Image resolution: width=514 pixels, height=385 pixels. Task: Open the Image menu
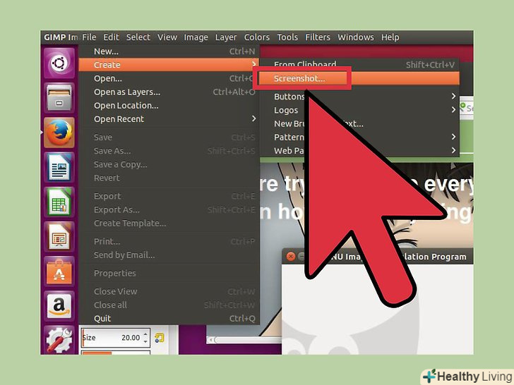[196, 37]
